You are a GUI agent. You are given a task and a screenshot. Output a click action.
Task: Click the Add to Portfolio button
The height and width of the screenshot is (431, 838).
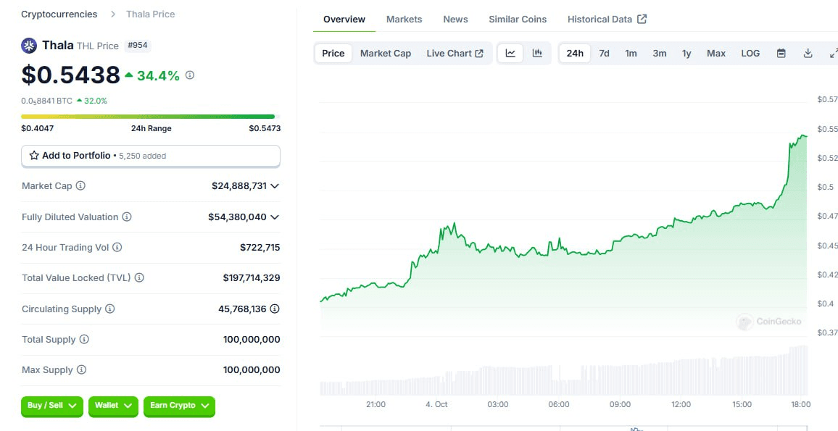[x=151, y=156]
